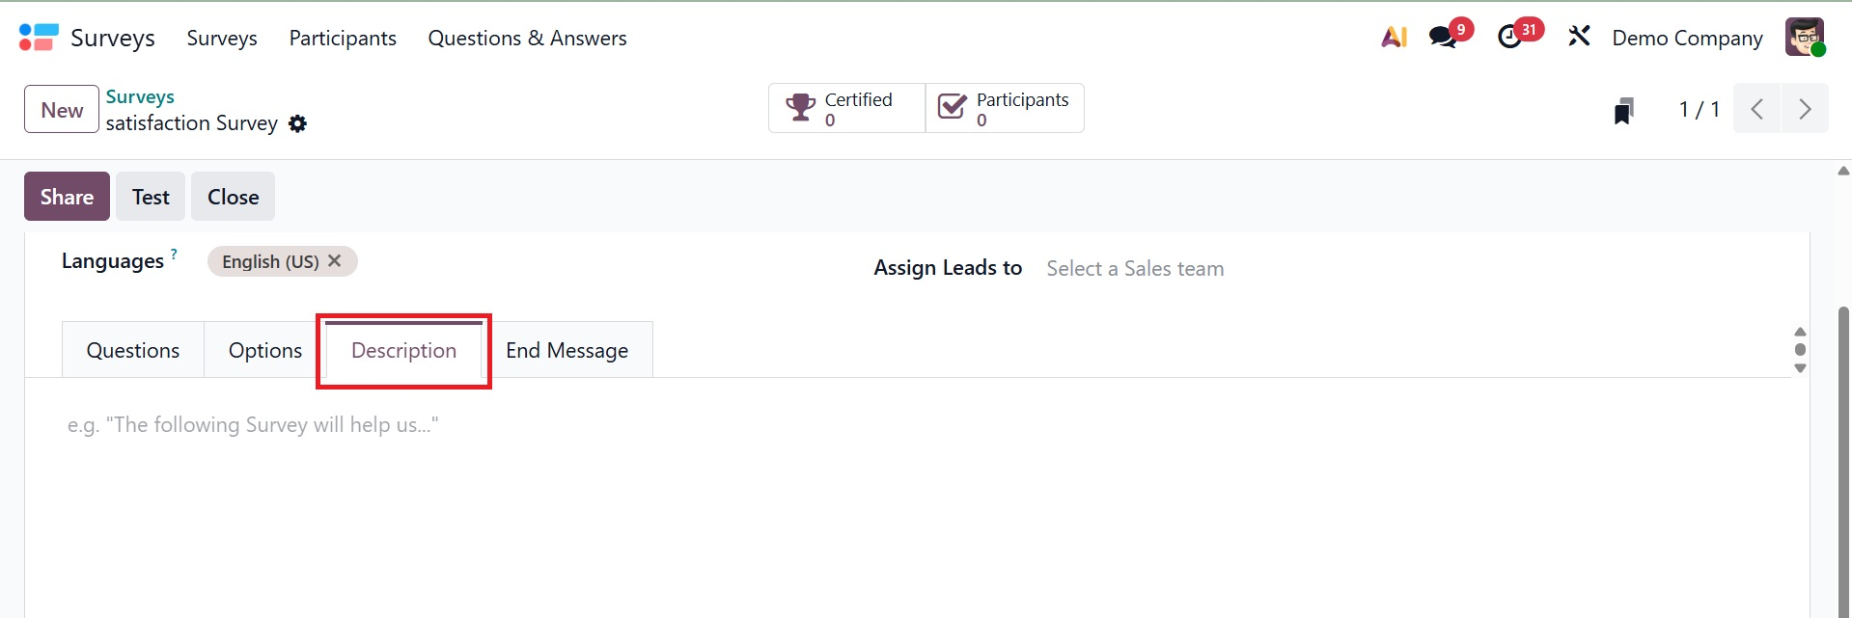Click the Test button
The height and width of the screenshot is (618, 1852).
pyautogui.click(x=151, y=197)
